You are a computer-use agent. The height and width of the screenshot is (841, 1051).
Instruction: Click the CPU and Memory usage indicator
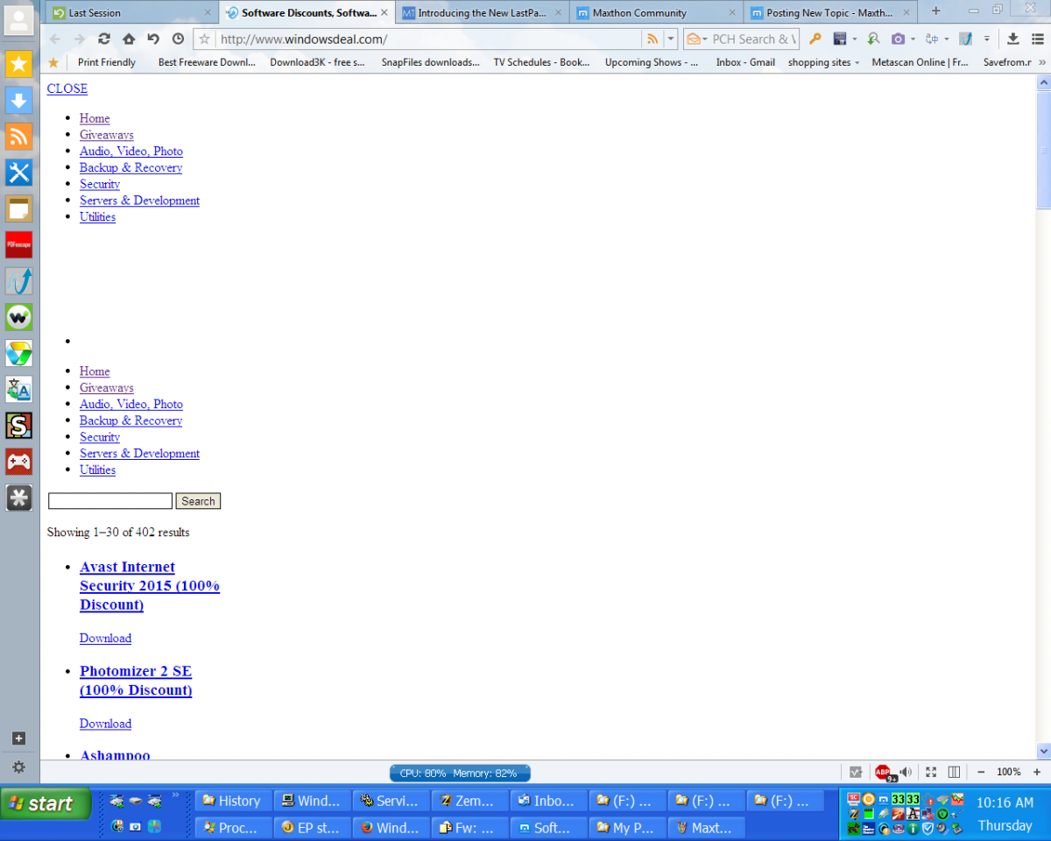click(460, 774)
